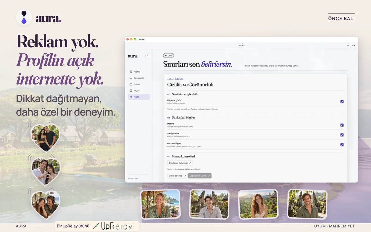This screenshot has height=232, width=371.
Task: Click the 'Sınırları sen belirlersin.' page heading
Action: click(x=197, y=64)
